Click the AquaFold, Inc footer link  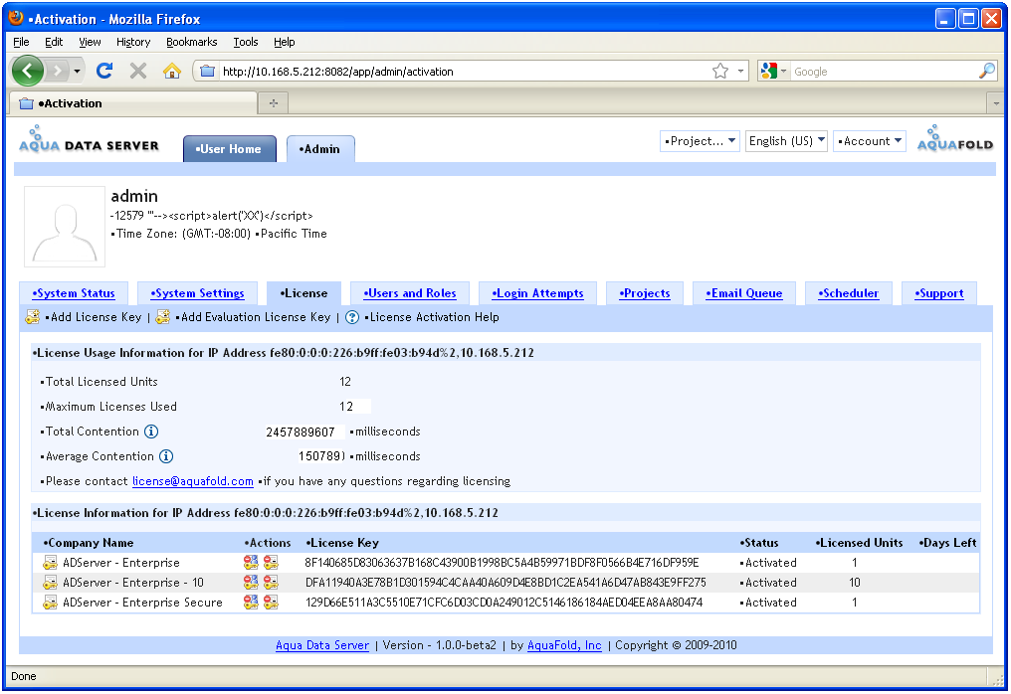tap(564, 645)
